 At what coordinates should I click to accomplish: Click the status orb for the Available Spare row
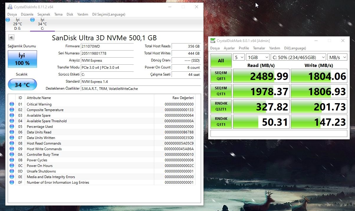pos(12,115)
